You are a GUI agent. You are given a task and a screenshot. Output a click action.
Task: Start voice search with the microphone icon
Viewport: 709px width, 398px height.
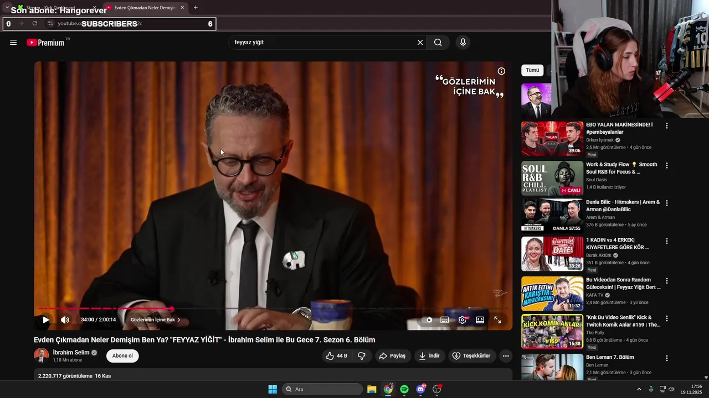tap(463, 43)
